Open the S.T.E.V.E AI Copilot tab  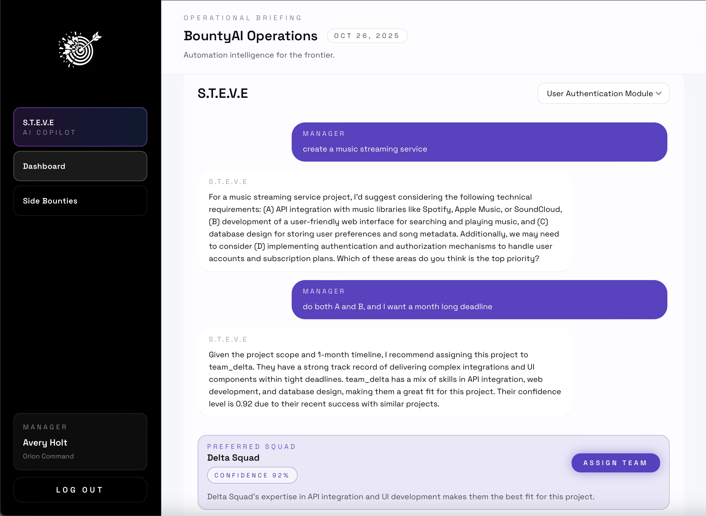tap(80, 127)
